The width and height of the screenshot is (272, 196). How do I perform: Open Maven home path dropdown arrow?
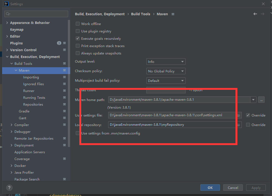tap(253, 100)
